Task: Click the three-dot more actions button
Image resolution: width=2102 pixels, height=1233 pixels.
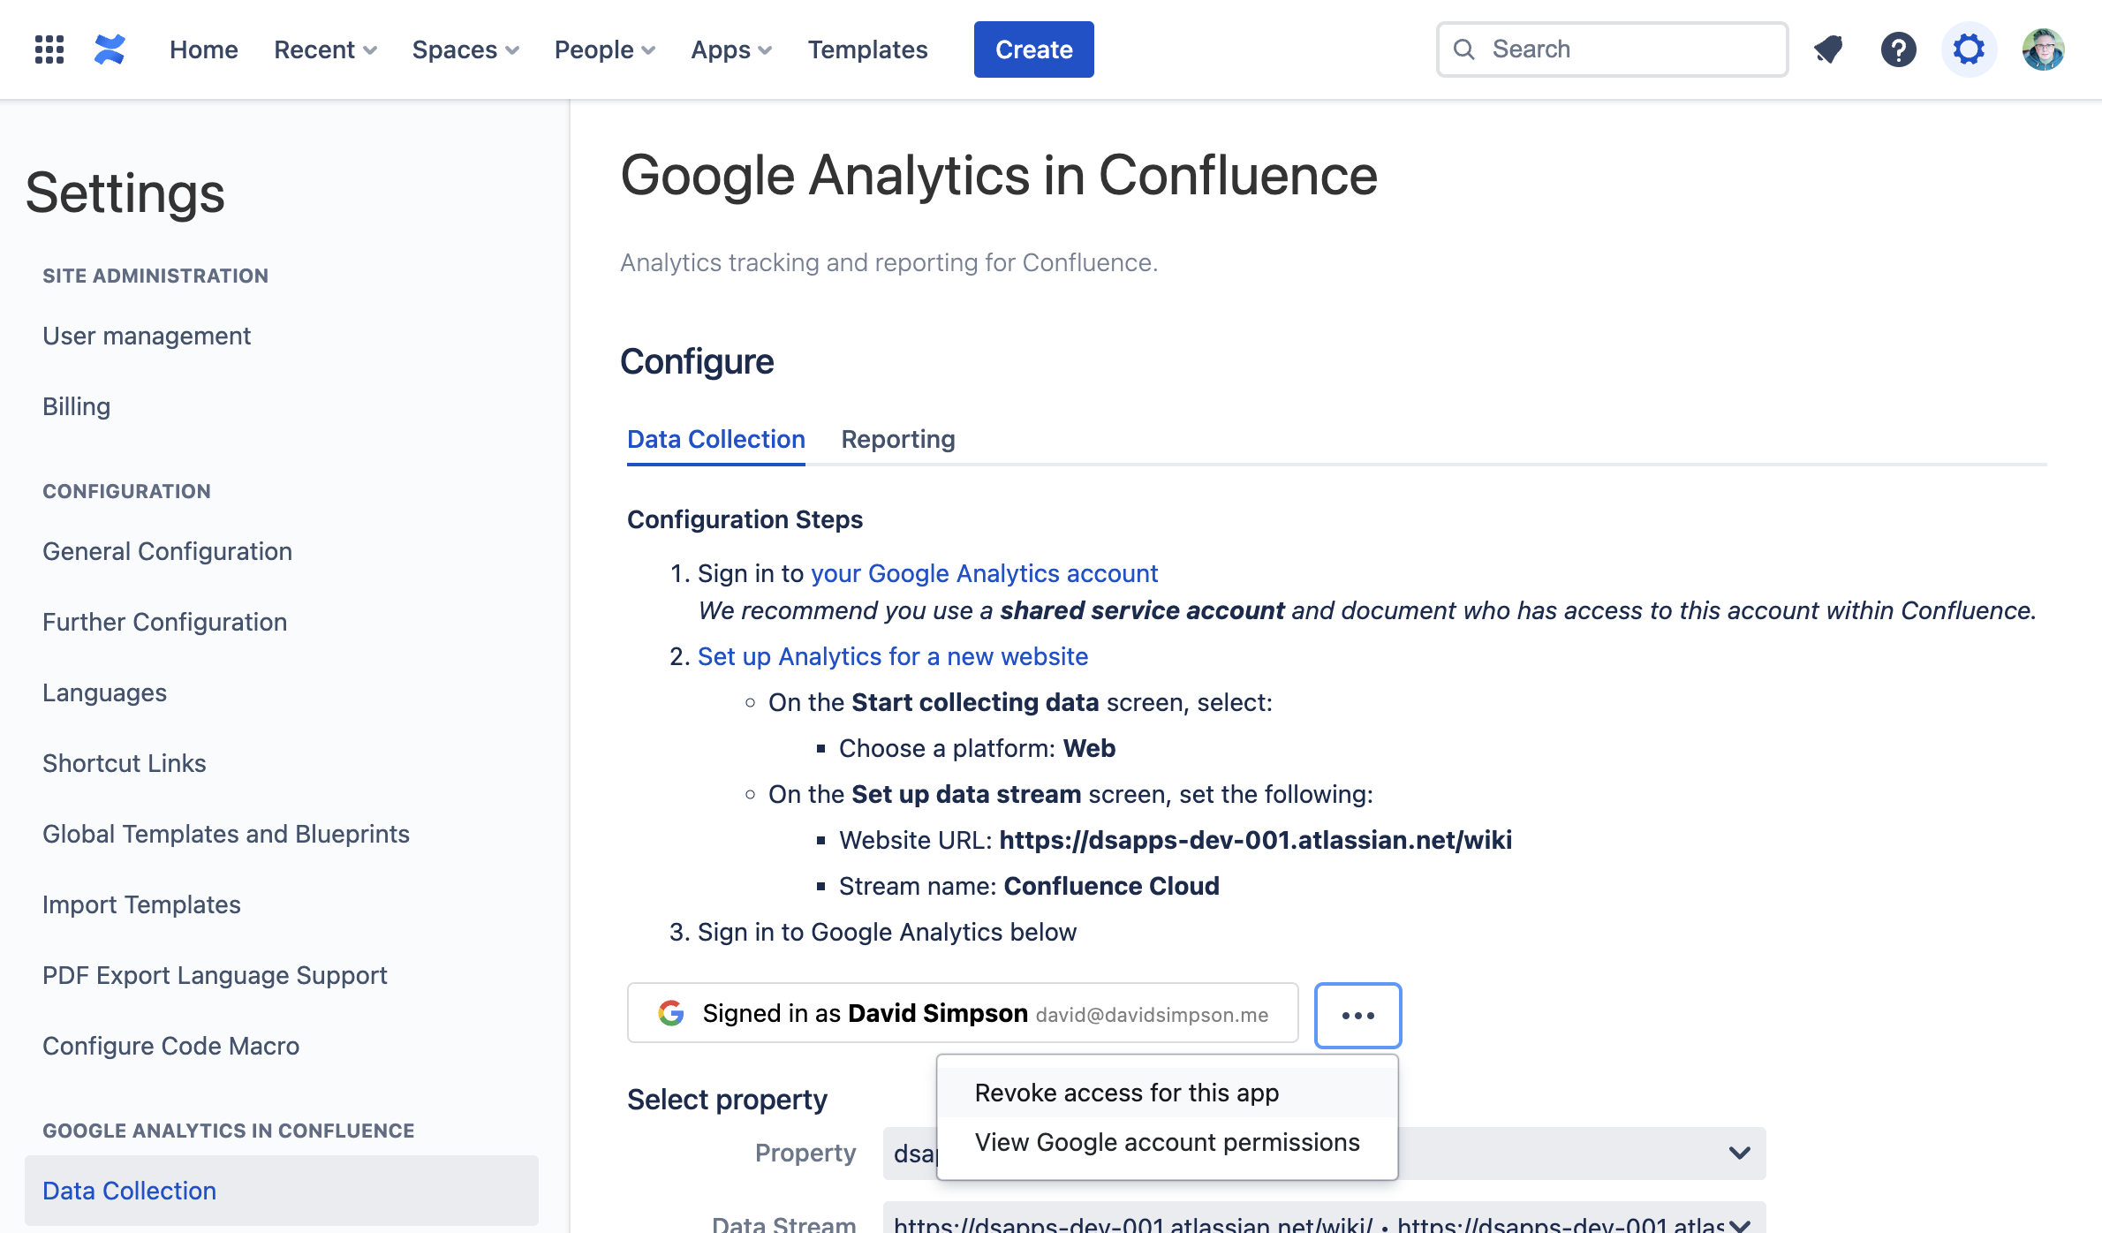Action: pyautogui.click(x=1357, y=1015)
